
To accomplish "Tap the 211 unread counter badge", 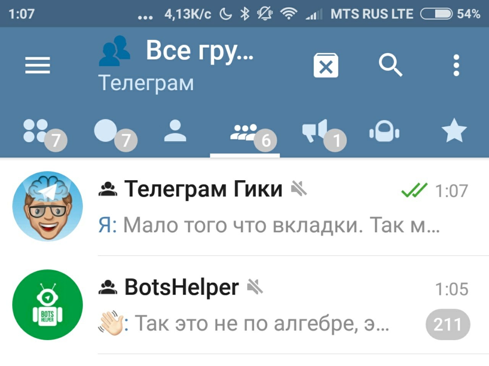I will coord(448,324).
